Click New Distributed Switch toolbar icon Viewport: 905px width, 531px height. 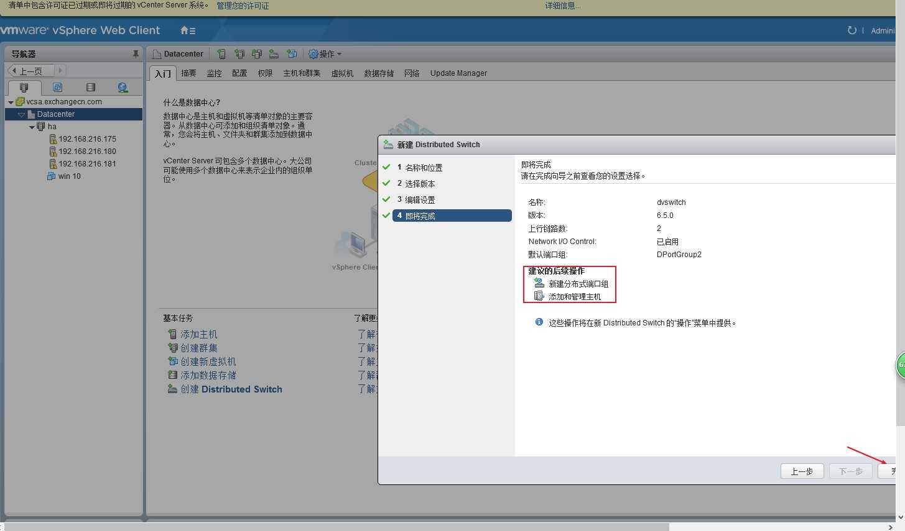pyautogui.click(x=274, y=54)
